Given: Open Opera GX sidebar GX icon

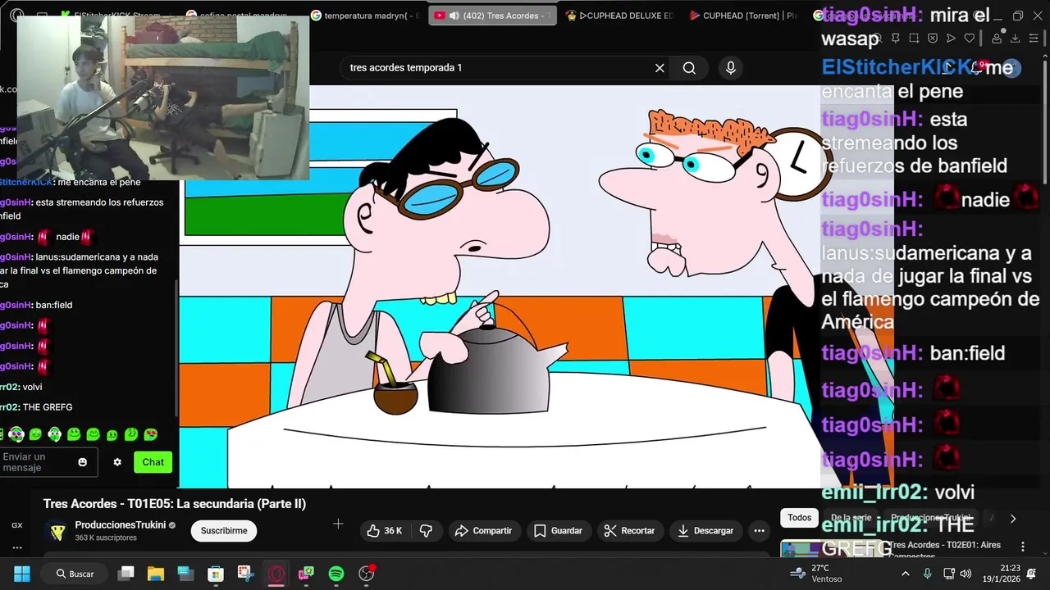Looking at the screenshot, I should click(17, 525).
